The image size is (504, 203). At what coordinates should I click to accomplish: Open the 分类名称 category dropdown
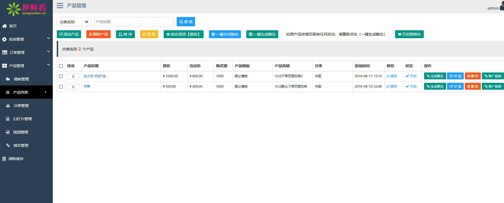point(74,22)
